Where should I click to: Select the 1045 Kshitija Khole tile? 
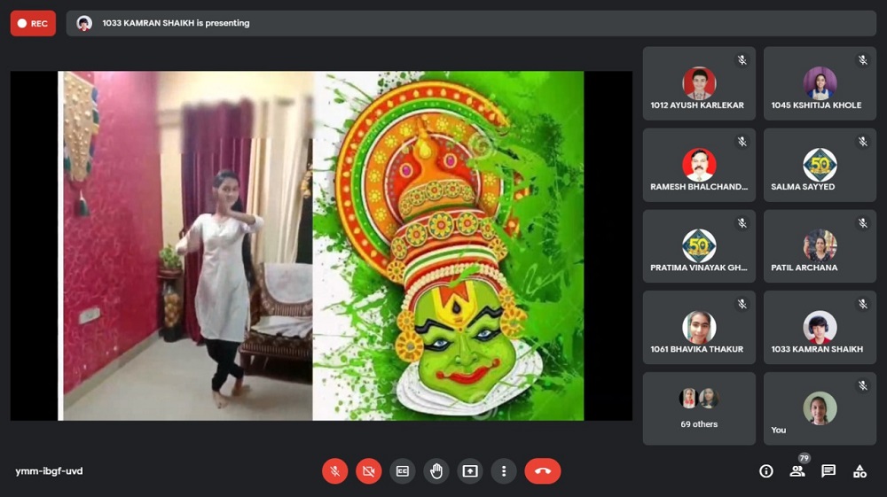click(x=820, y=83)
